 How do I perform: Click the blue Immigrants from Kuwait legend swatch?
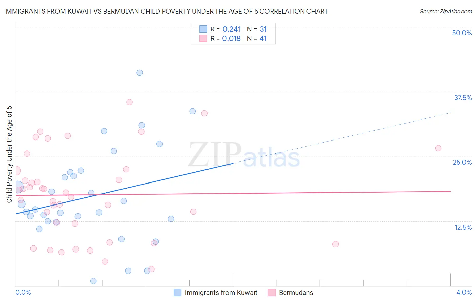[177, 293]
